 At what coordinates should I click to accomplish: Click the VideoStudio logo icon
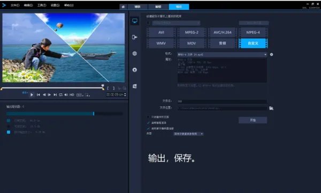tap(4, 5)
